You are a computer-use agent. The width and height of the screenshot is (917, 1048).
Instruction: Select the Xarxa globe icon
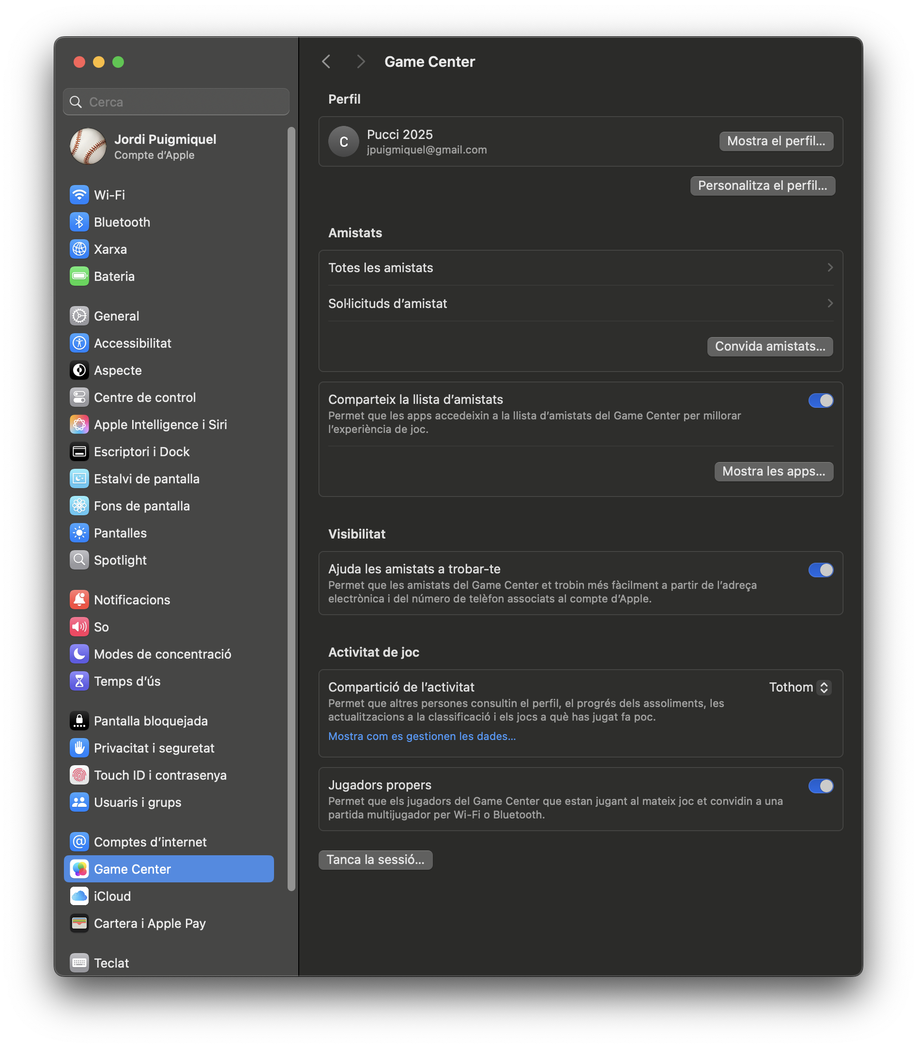click(x=79, y=249)
